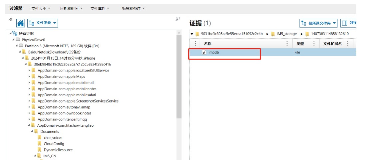
Task: Click the im5db file icon
Action: click(204, 52)
